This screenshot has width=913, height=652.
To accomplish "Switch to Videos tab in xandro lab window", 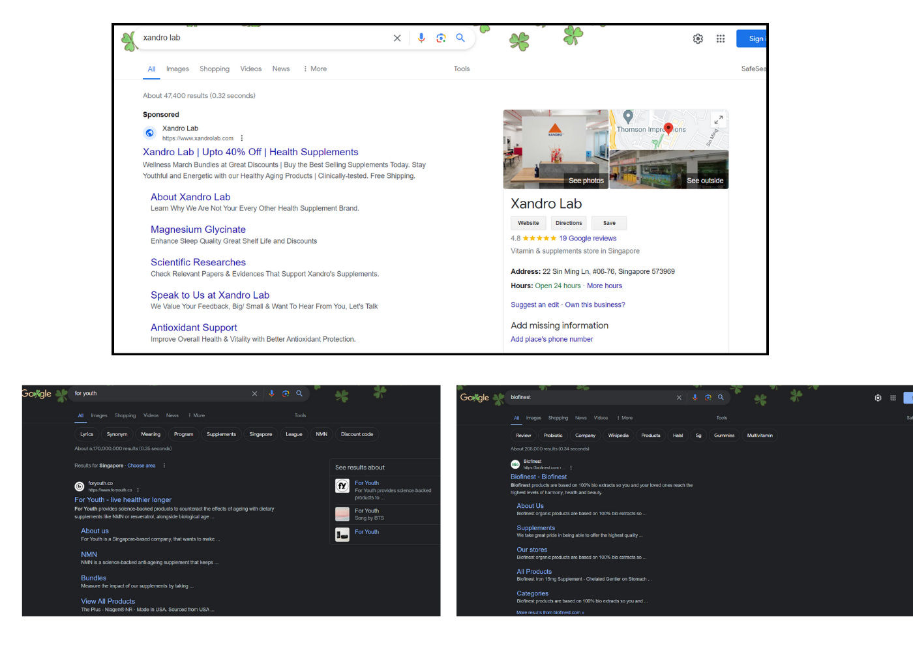I will coord(251,68).
